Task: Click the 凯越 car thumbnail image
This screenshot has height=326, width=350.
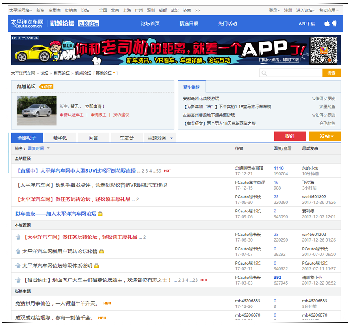Action: click(x=36, y=111)
